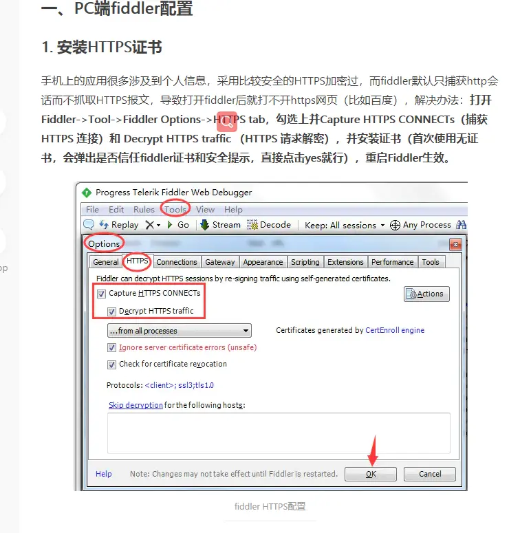Click inside the skip-decryption hosts text box
This screenshot has width=520, height=533.
pyautogui.click(x=279, y=433)
